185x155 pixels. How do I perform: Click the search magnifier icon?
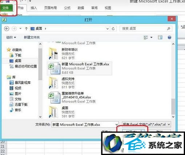click(x=169, y=29)
